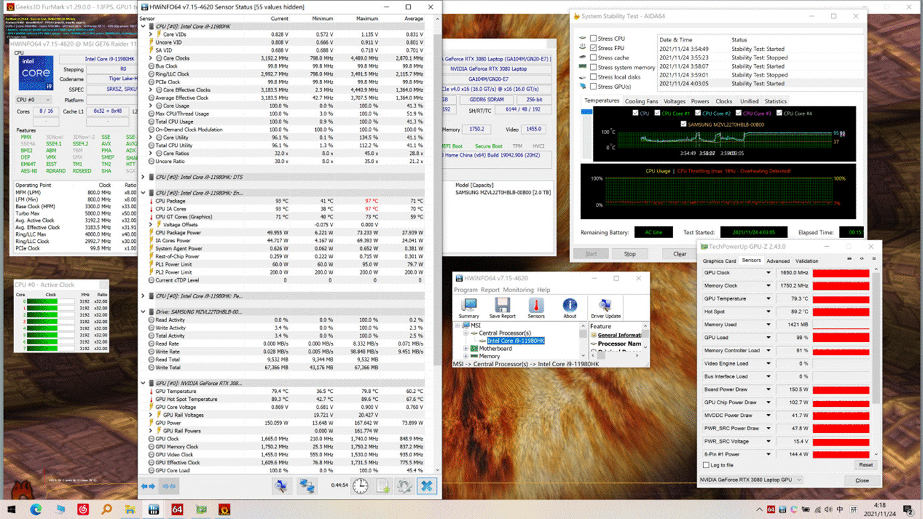The width and height of the screenshot is (923, 519).
Task: Click the GPU Temperature red graph bar in GPU-Z
Action: 841,299
